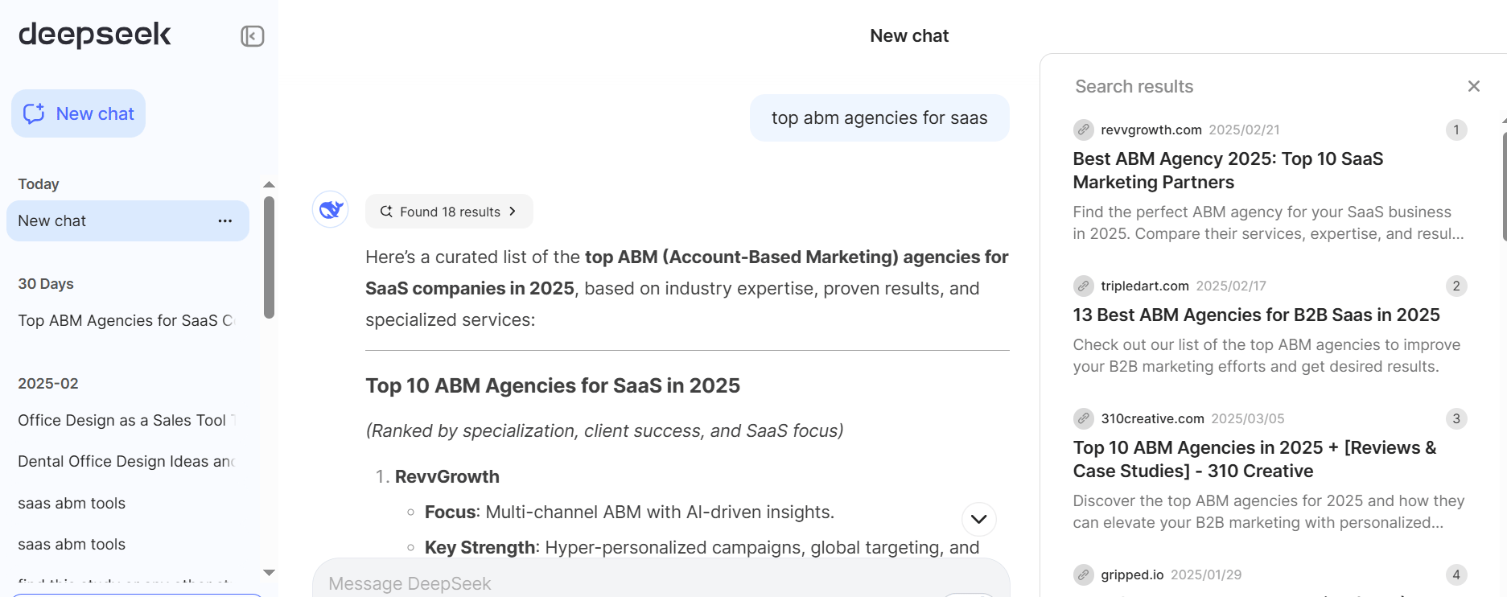1507x597 pixels.
Task: Open the three-dot menu for New chat
Action: pyautogui.click(x=225, y=220)
